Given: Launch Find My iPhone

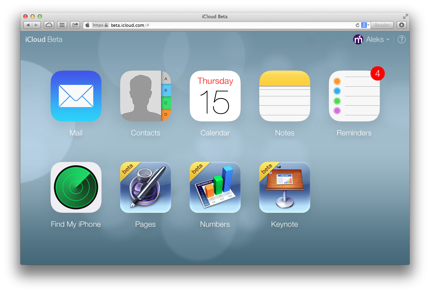Looking at the screenshot, I should (x=76, y=187).
